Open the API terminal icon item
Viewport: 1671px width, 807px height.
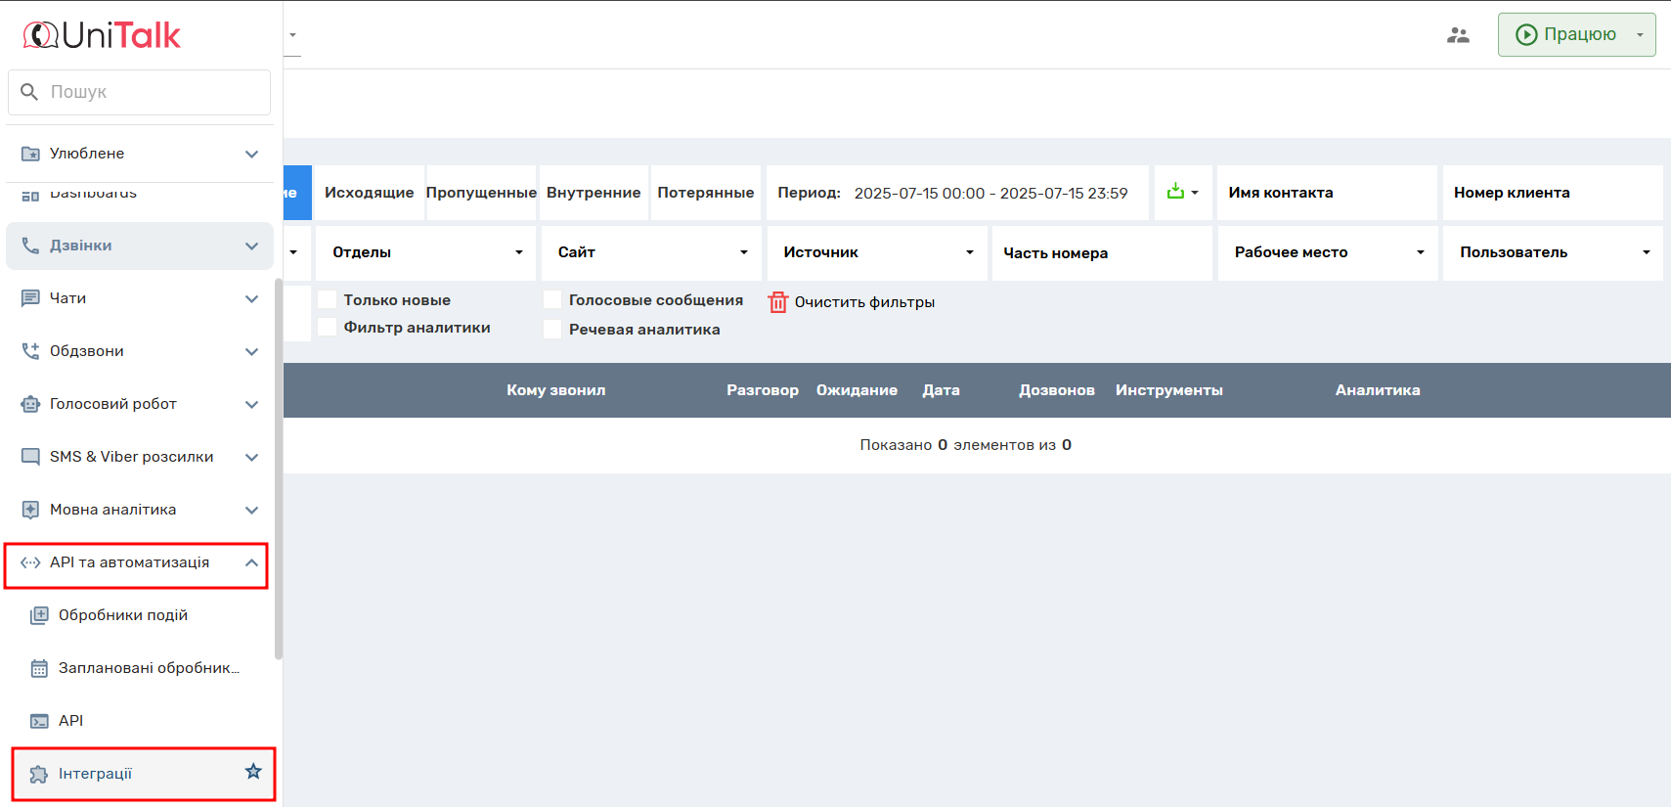[x=39, y=721]
